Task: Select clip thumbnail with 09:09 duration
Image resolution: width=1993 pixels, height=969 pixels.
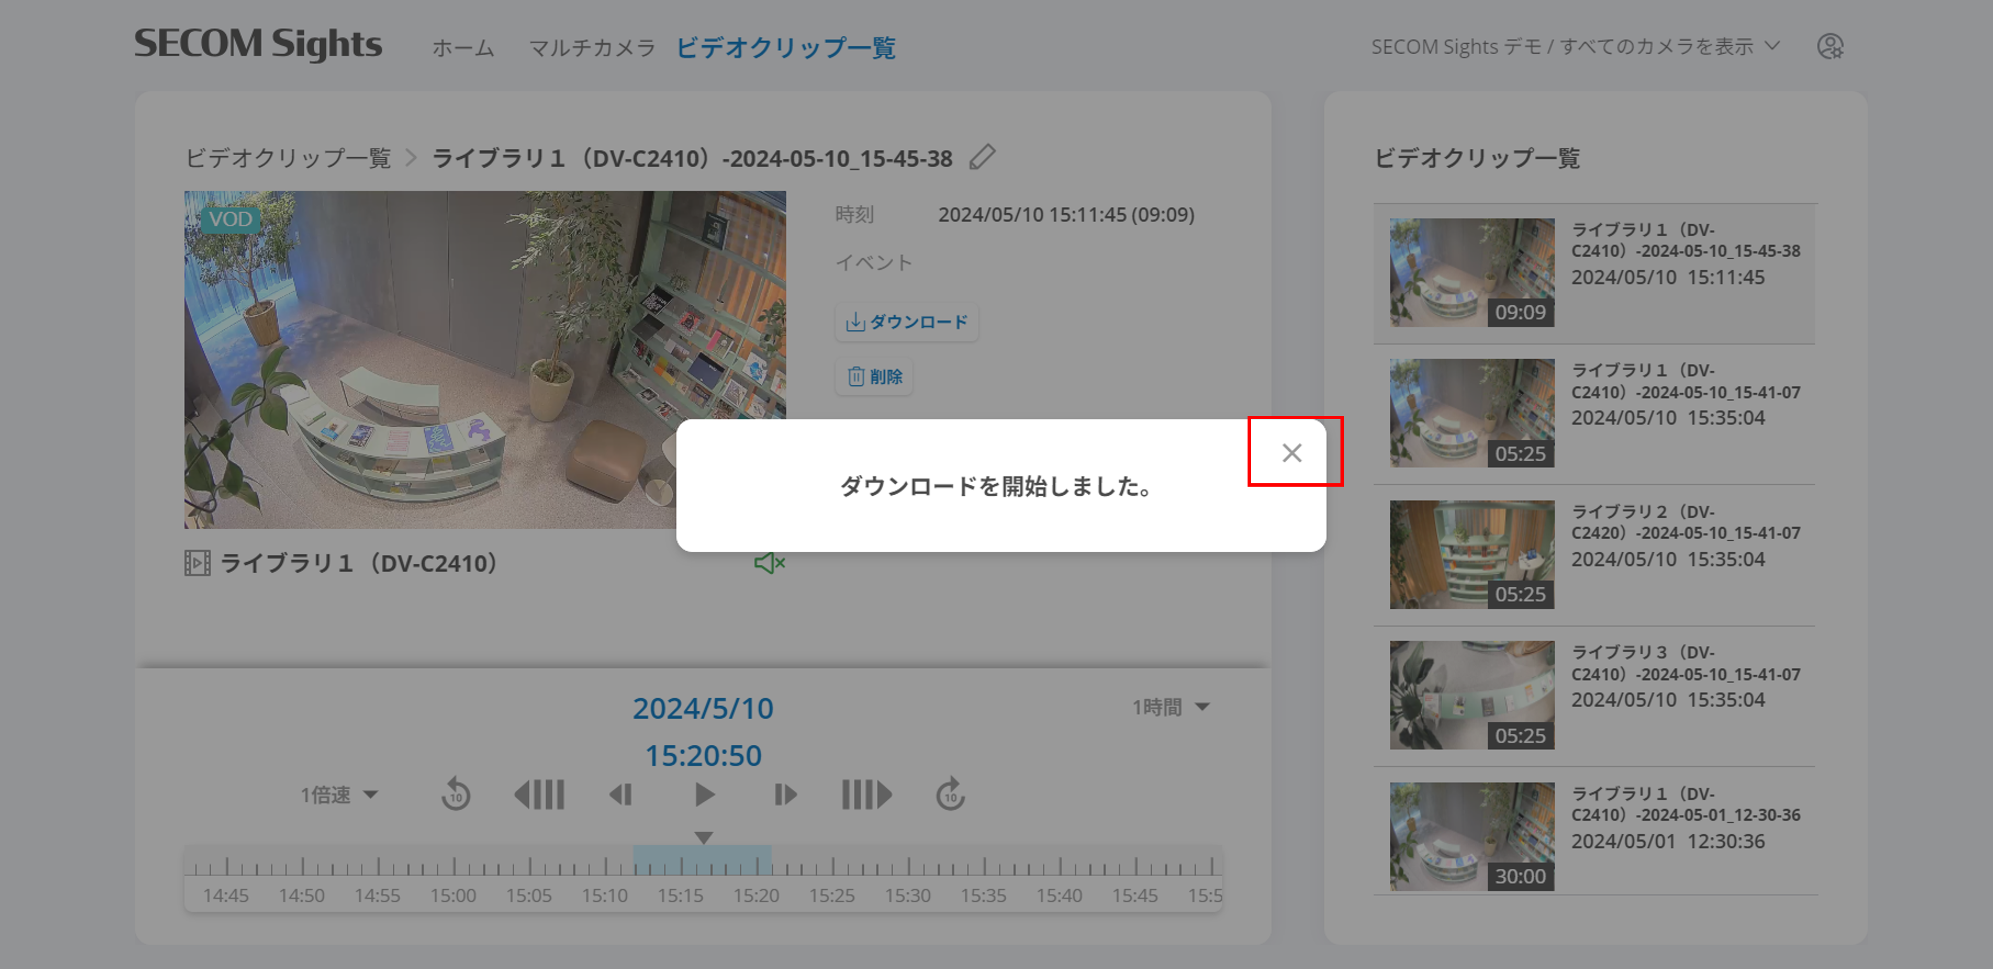Action: [1472, 272]
